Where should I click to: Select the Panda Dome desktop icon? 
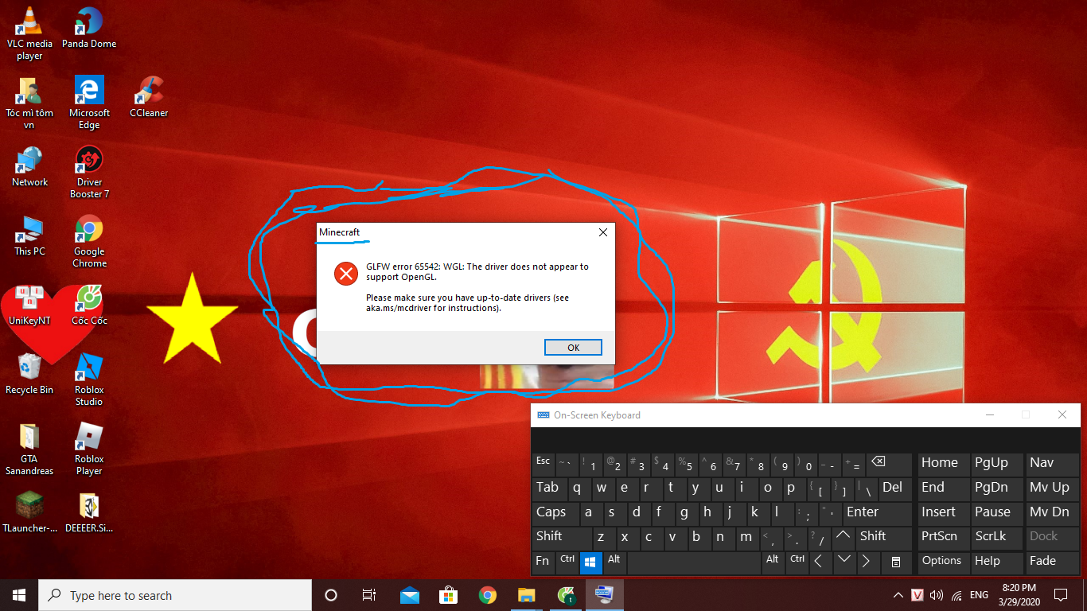click(x=89, y=28)
